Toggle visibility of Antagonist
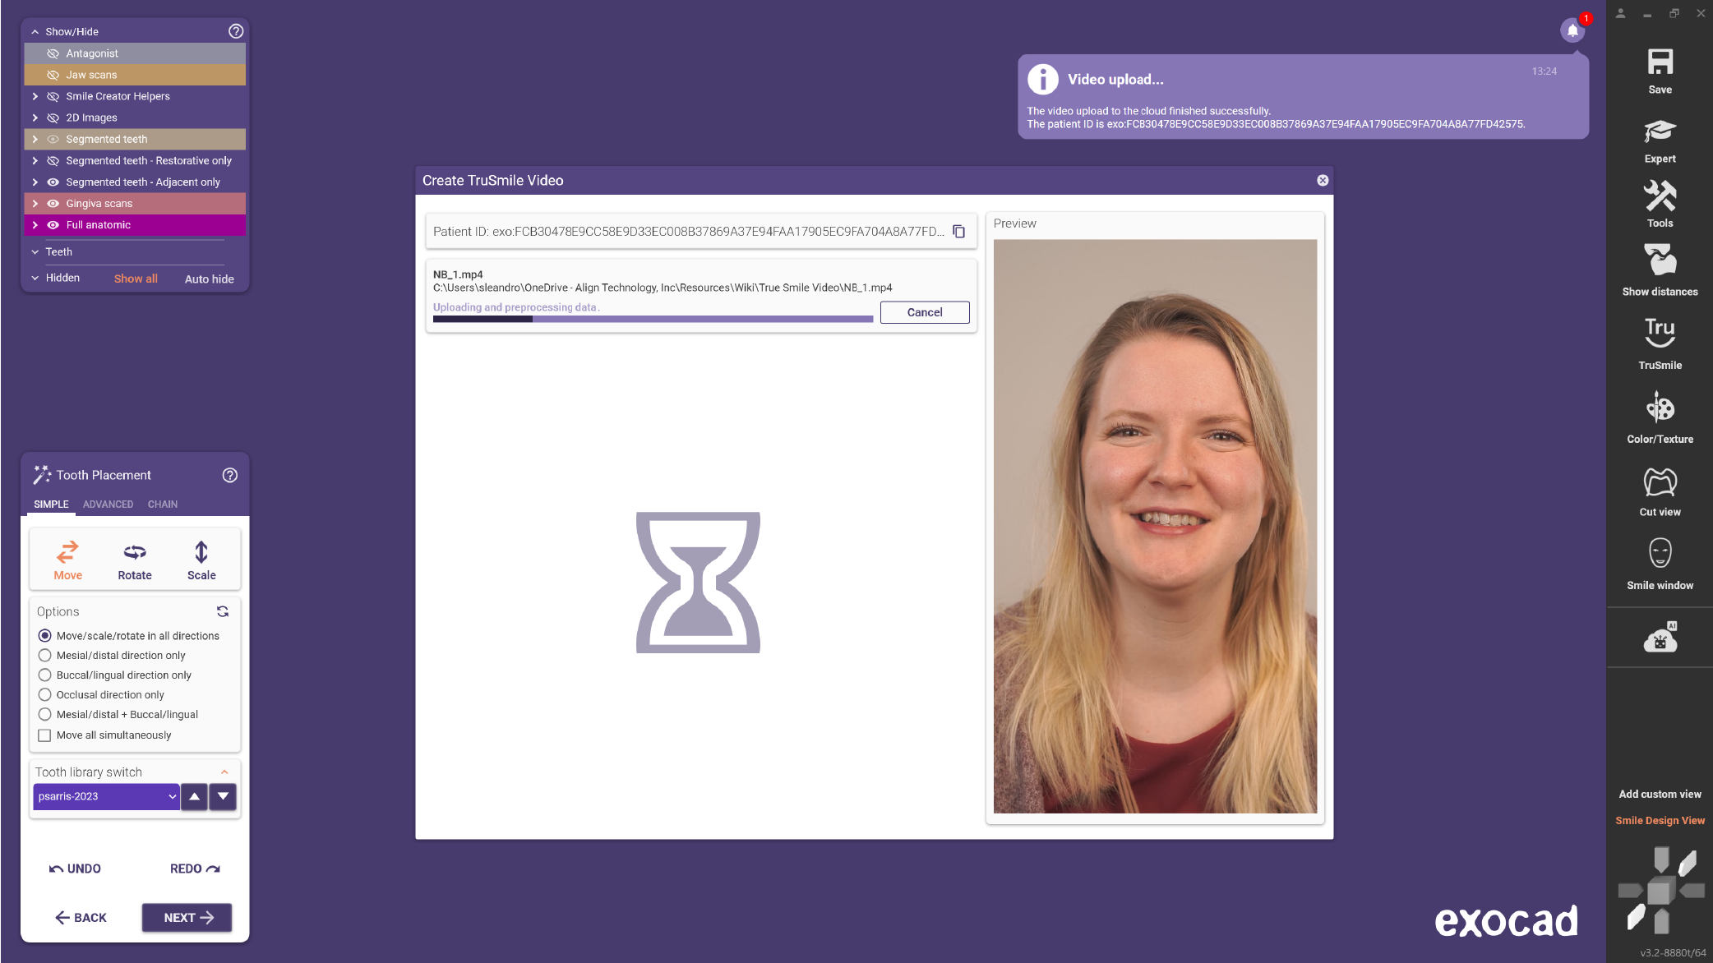The width and height of the screenshot is (1713, 963). tap(53, 53)
